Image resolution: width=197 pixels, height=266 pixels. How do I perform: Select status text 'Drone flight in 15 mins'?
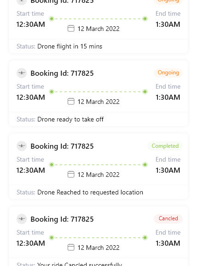[70, 47]
